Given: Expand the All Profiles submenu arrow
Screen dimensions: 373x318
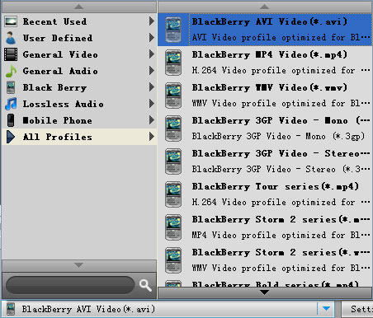Looking at the screenshot, I should tap(152, 137).
